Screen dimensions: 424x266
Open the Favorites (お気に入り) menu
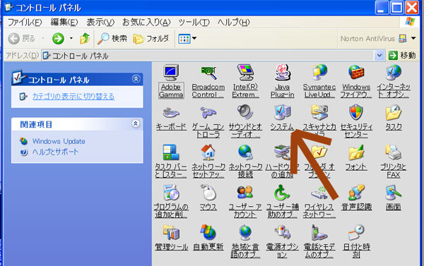146,22
